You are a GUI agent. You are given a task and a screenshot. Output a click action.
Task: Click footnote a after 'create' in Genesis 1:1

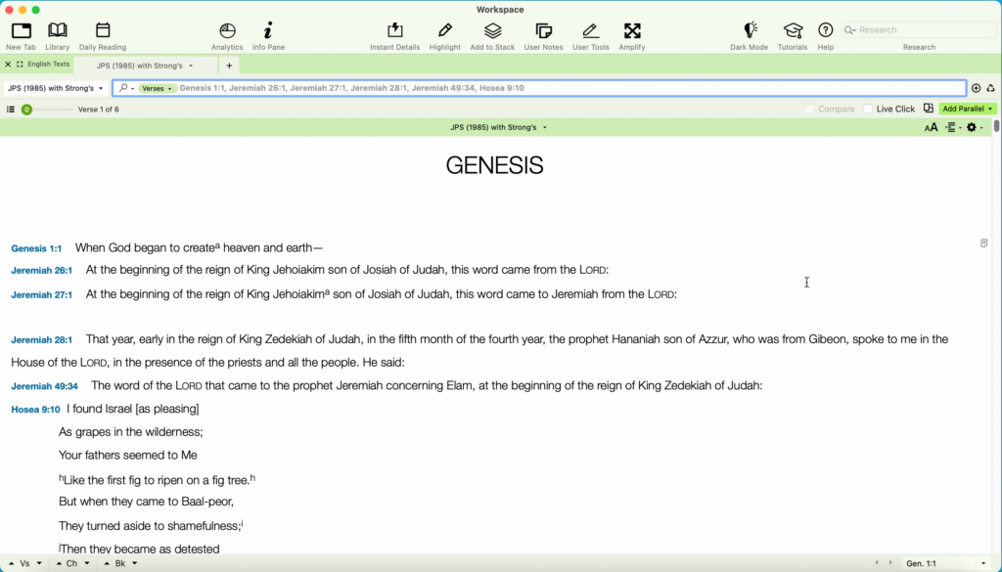point(217,245)
